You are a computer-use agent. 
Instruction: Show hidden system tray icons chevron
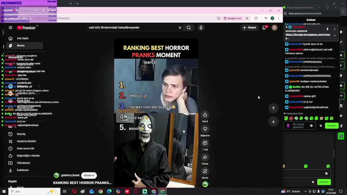(306, 191)
